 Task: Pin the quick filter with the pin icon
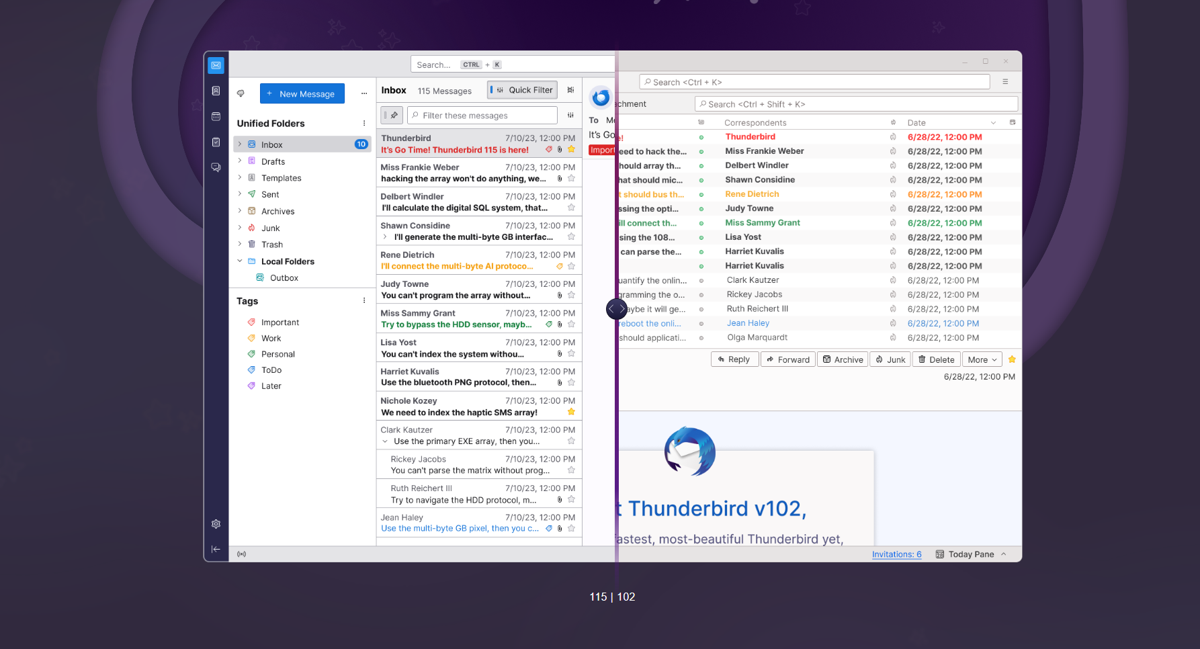coord(392,115)
